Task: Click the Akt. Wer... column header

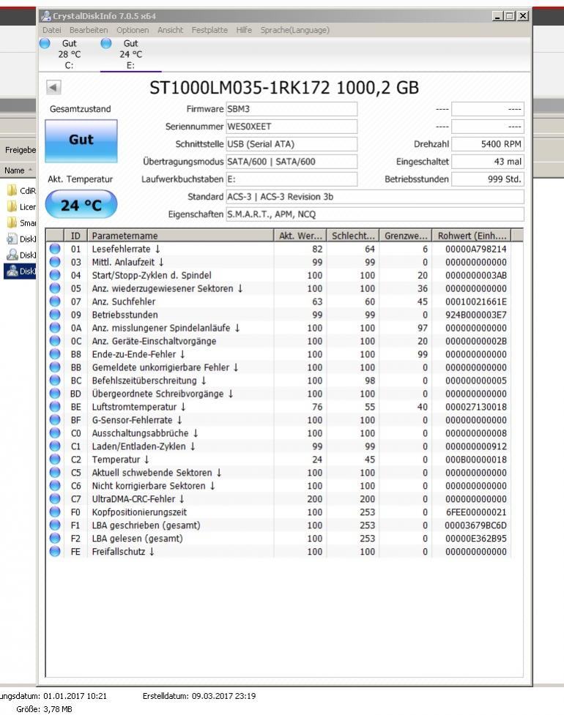Action: (300, 236)
